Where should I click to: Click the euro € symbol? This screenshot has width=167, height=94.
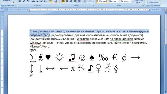tap(115, 57)
